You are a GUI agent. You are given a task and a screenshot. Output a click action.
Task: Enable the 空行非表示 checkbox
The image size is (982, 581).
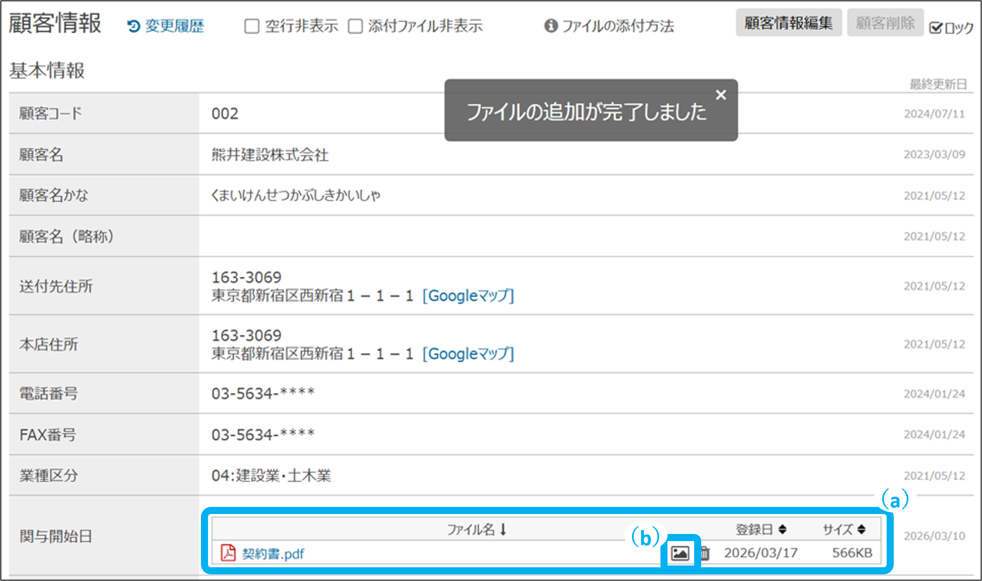[251, 26]
